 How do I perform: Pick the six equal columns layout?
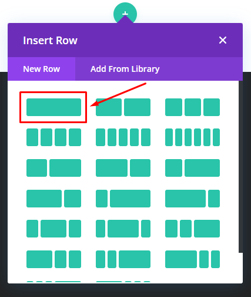pos(192,137)
